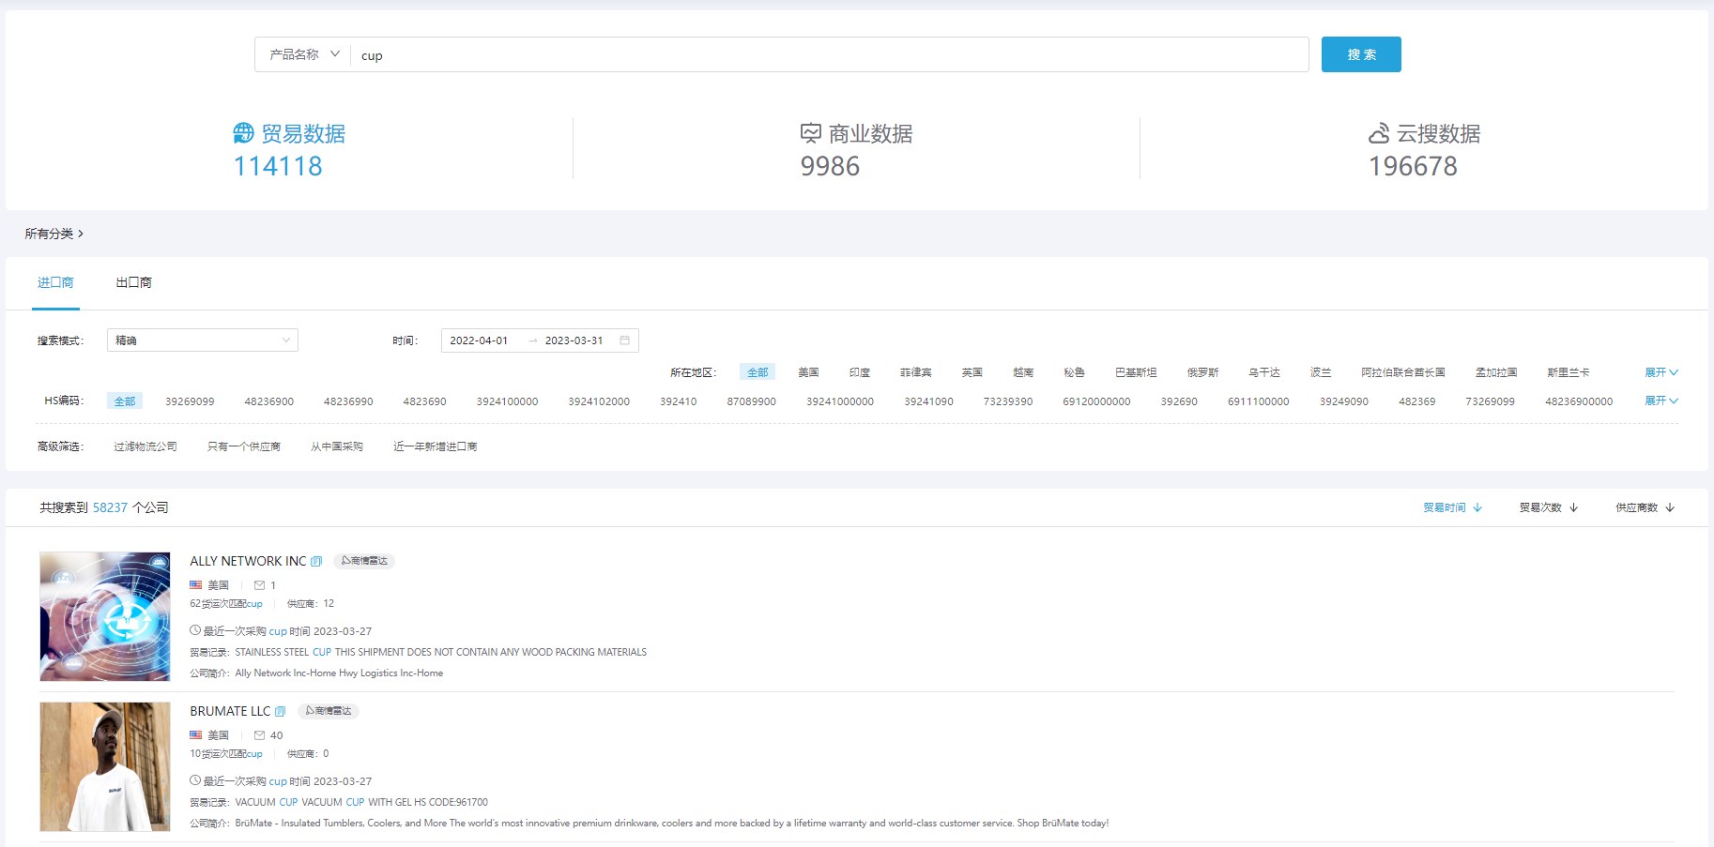This screenshot has width=1714, height=847.
Task: Filter by HS code 3924100000
Action: (x=507, y=401)
